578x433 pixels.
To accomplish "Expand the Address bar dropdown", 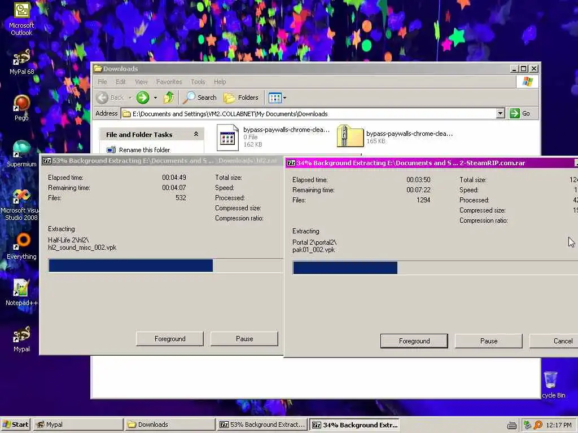I will [500, 113].
